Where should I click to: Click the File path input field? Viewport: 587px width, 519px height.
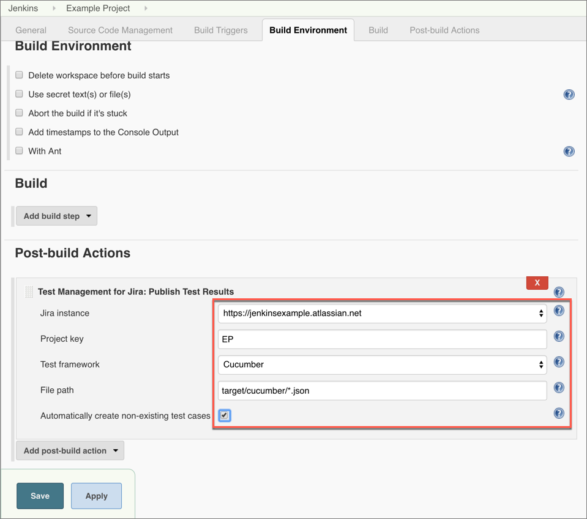pos(382,391)
